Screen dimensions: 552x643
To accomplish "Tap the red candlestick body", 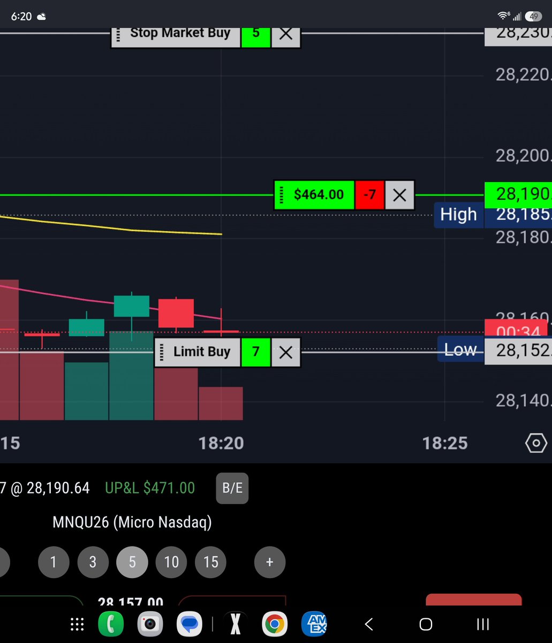I will point(176,313).
